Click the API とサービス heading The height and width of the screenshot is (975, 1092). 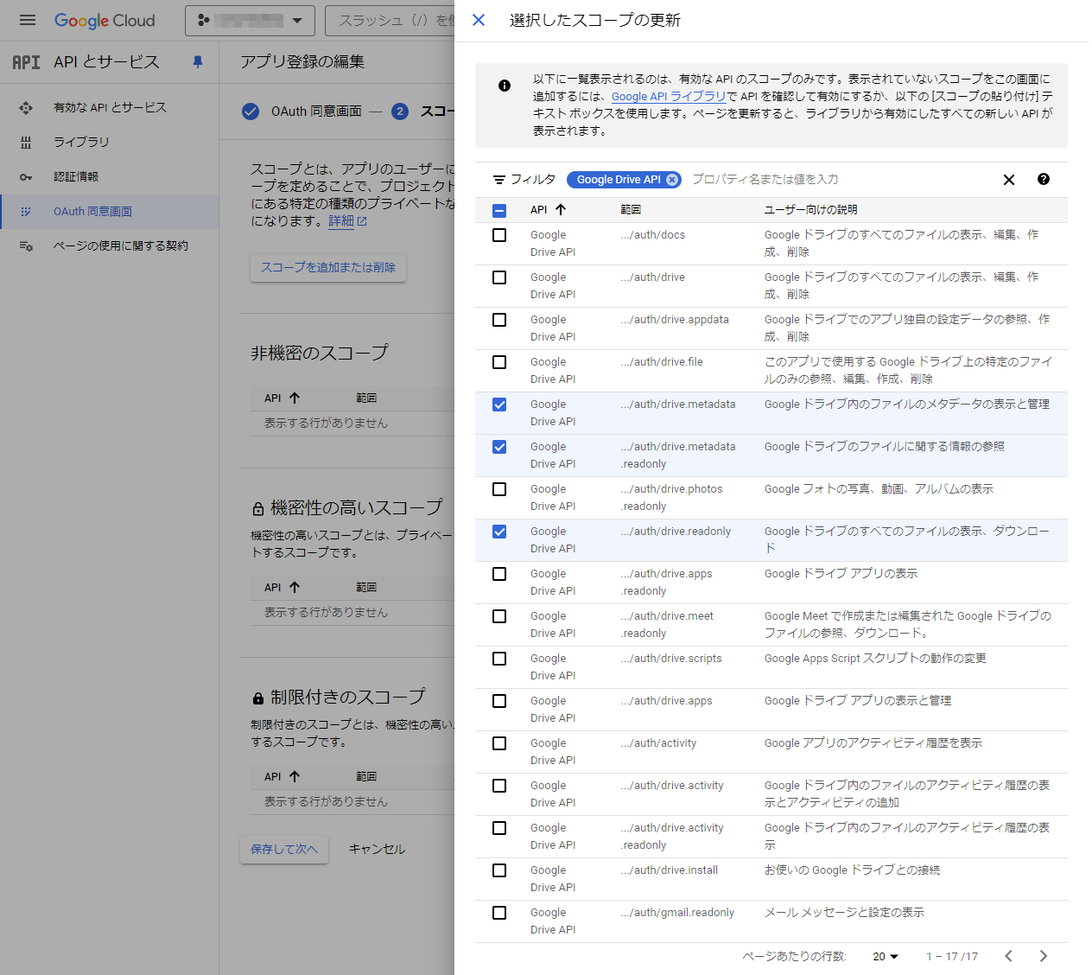(106, 62)
